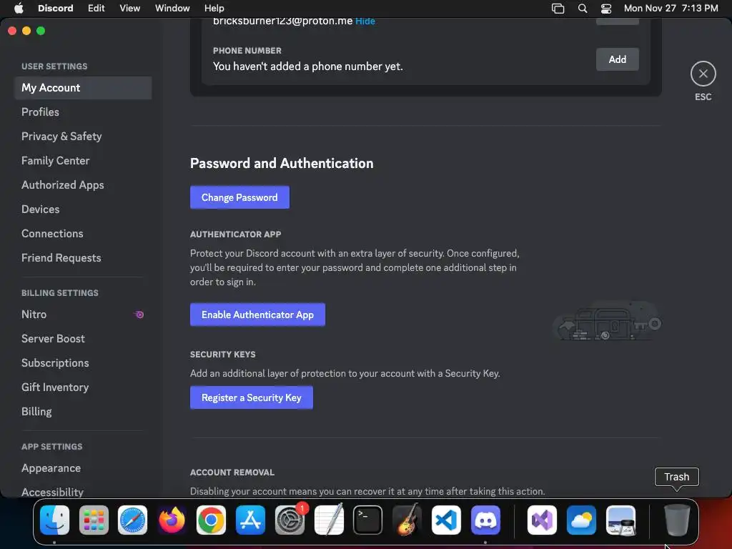Viewport: 732px width, 549px height.
Task: Open System Settings from the dock
Action: click(290, 520)
